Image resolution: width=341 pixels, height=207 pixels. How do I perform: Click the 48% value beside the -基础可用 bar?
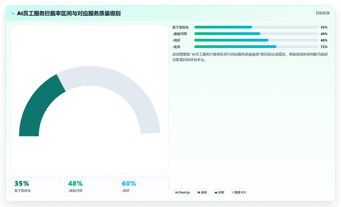(324, 34)
